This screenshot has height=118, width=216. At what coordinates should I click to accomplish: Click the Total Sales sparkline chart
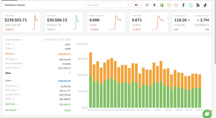click(35, 22)
